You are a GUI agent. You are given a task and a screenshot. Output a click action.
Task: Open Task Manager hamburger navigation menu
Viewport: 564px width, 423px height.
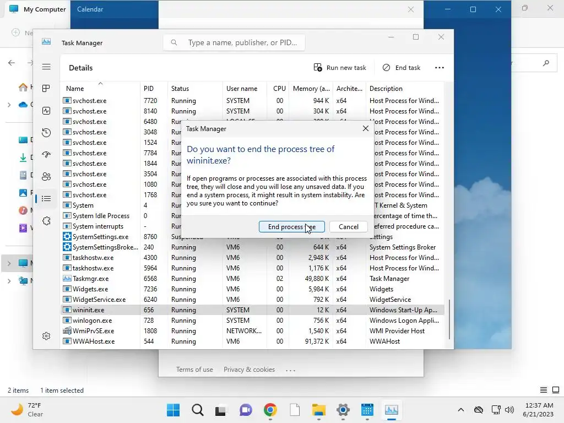pos(46,67)
